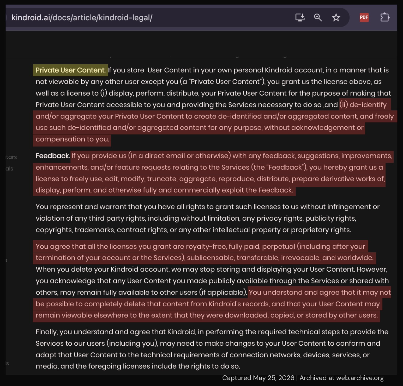Open the zoom magnifier icon in address bar
Viewport: 403px width, 386px height.
318,17
